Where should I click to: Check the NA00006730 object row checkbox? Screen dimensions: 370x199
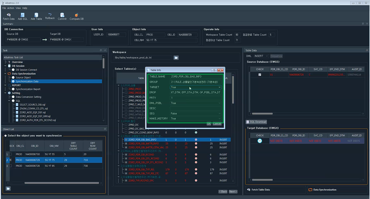(11, 154)
